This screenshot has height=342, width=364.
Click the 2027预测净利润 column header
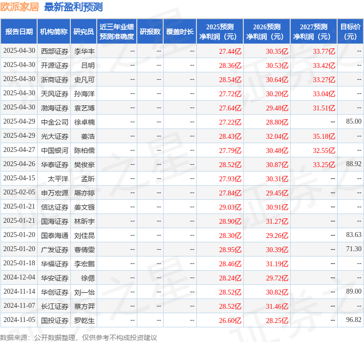coord(314,32)
